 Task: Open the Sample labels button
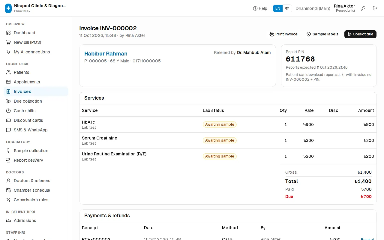322,34
